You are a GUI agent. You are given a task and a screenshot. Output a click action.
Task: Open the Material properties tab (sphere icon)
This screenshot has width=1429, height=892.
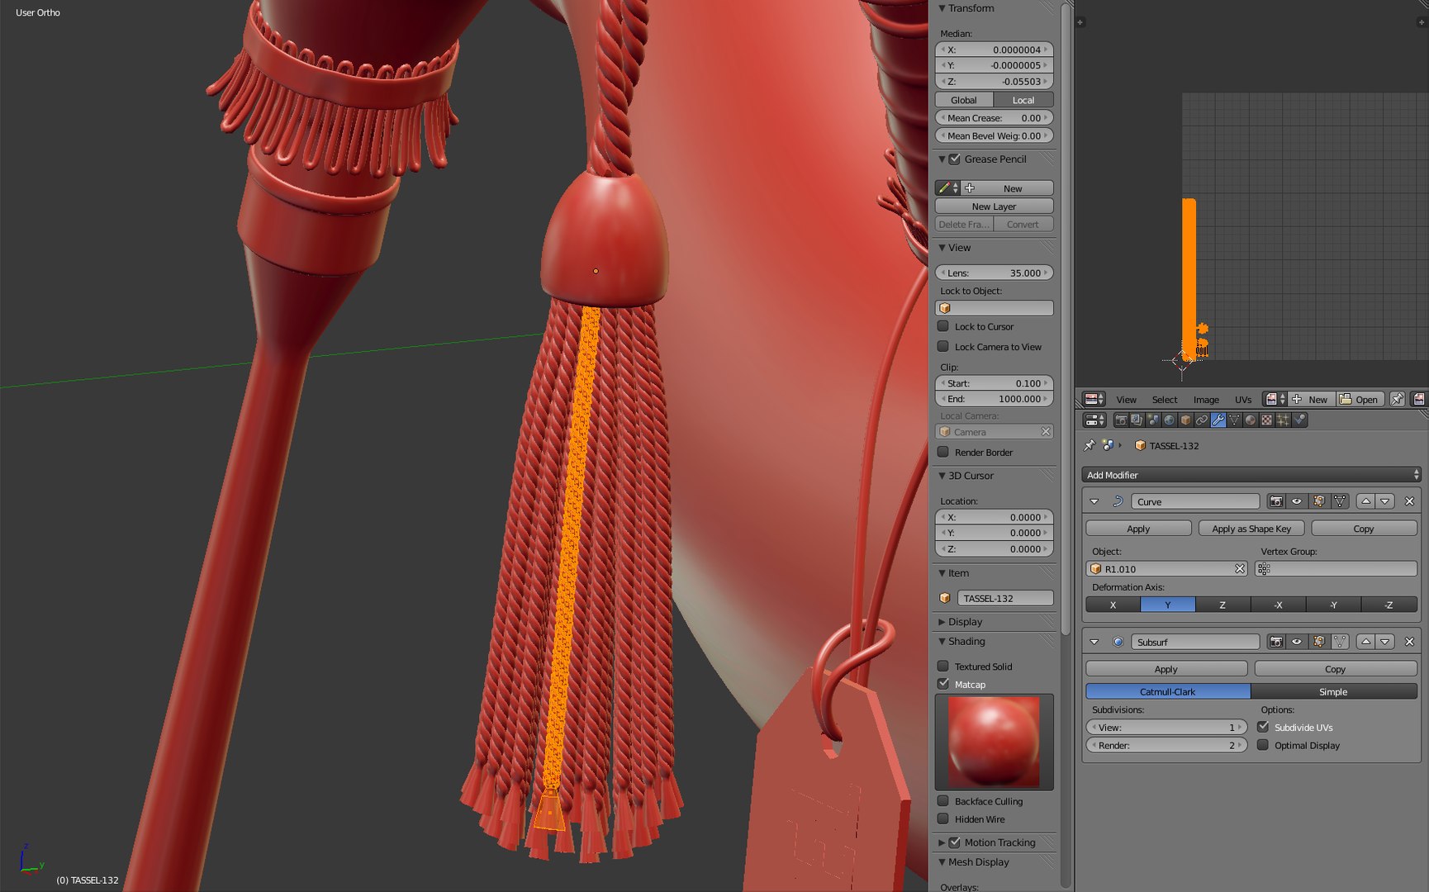(1251, 420)
